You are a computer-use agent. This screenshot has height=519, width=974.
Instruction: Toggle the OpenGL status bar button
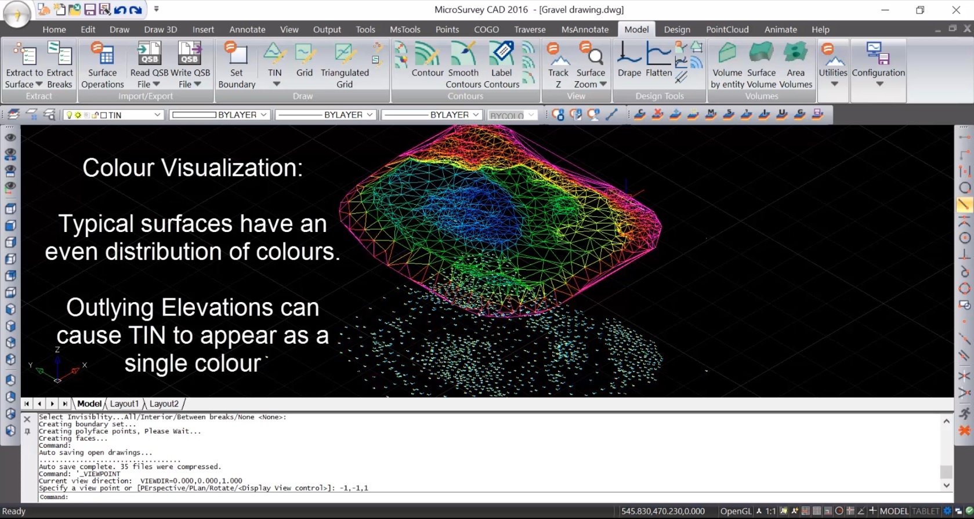(736, 511)
